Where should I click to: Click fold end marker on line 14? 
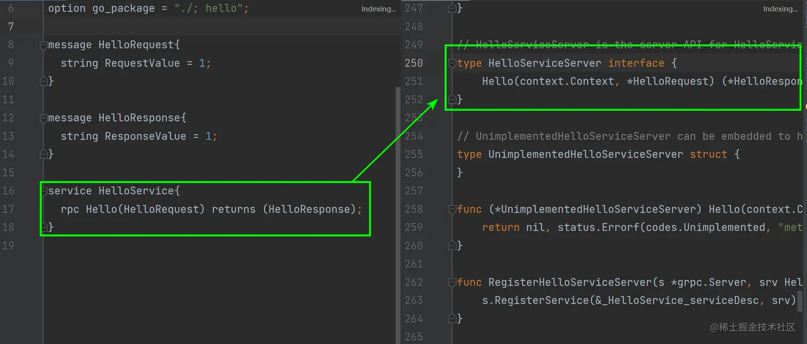point(44,154)
